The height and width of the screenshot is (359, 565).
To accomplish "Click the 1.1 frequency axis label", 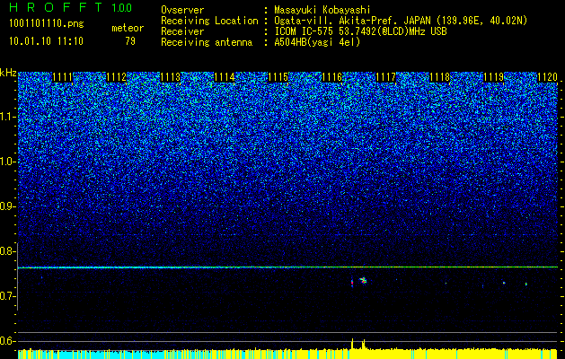I will (x=7, y=117).
